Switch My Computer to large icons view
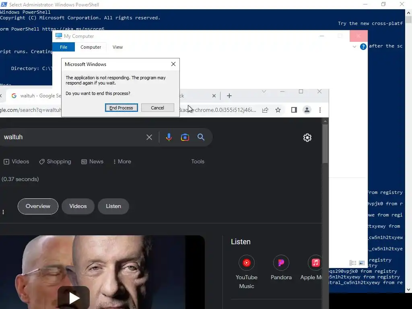Image resolution: width=412 pixels, height=309 pixels. tap(362, 263)
